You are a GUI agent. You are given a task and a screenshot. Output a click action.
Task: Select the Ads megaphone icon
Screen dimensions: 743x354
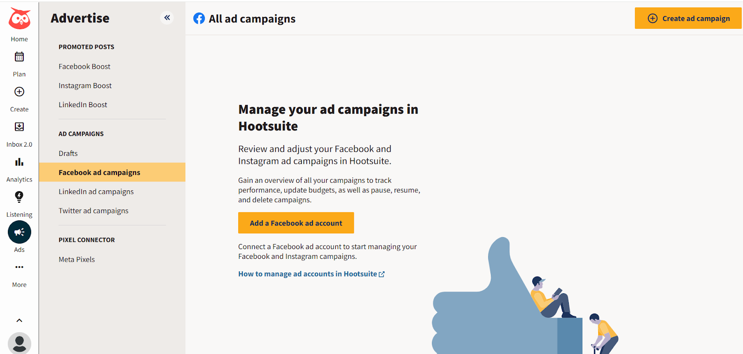(x=19, y=232)
